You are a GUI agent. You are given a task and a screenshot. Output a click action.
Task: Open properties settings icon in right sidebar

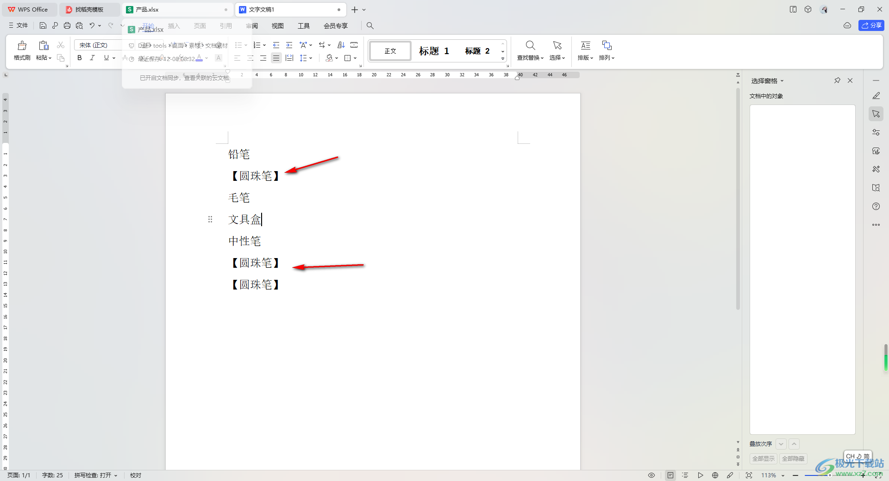(x=876, y=132)
